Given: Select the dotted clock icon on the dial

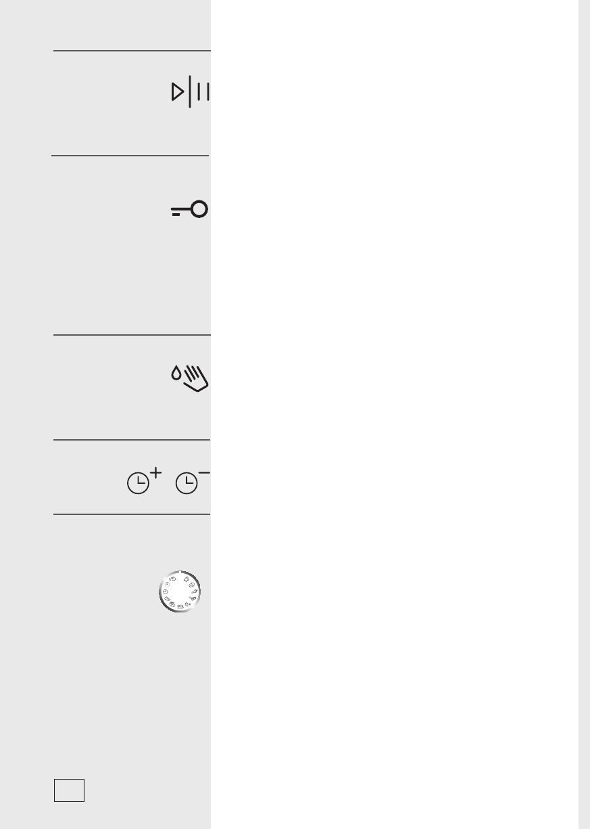Looking at the screenshot, I should (x=168, y=584).
